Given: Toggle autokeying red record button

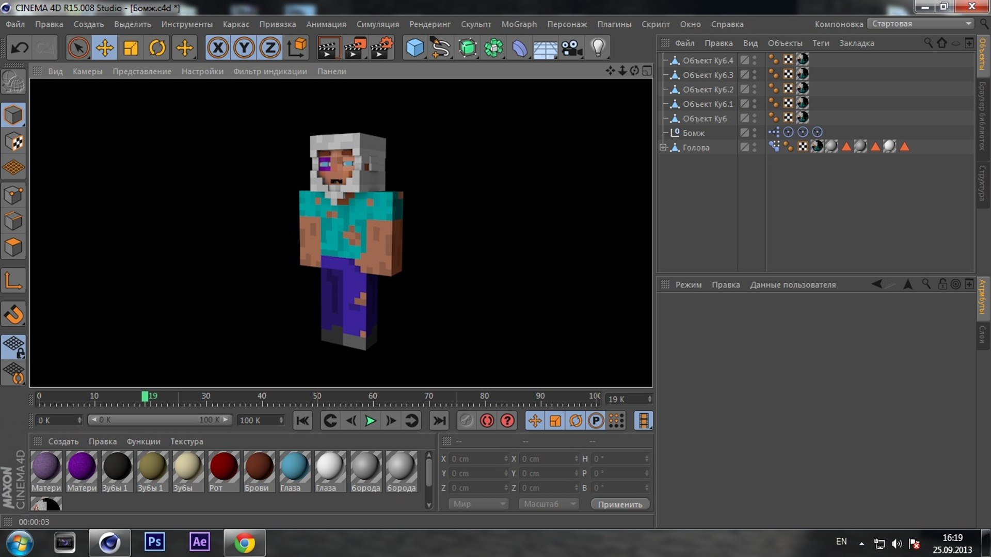Looking at the screenshot, I should tap(487, 421).
